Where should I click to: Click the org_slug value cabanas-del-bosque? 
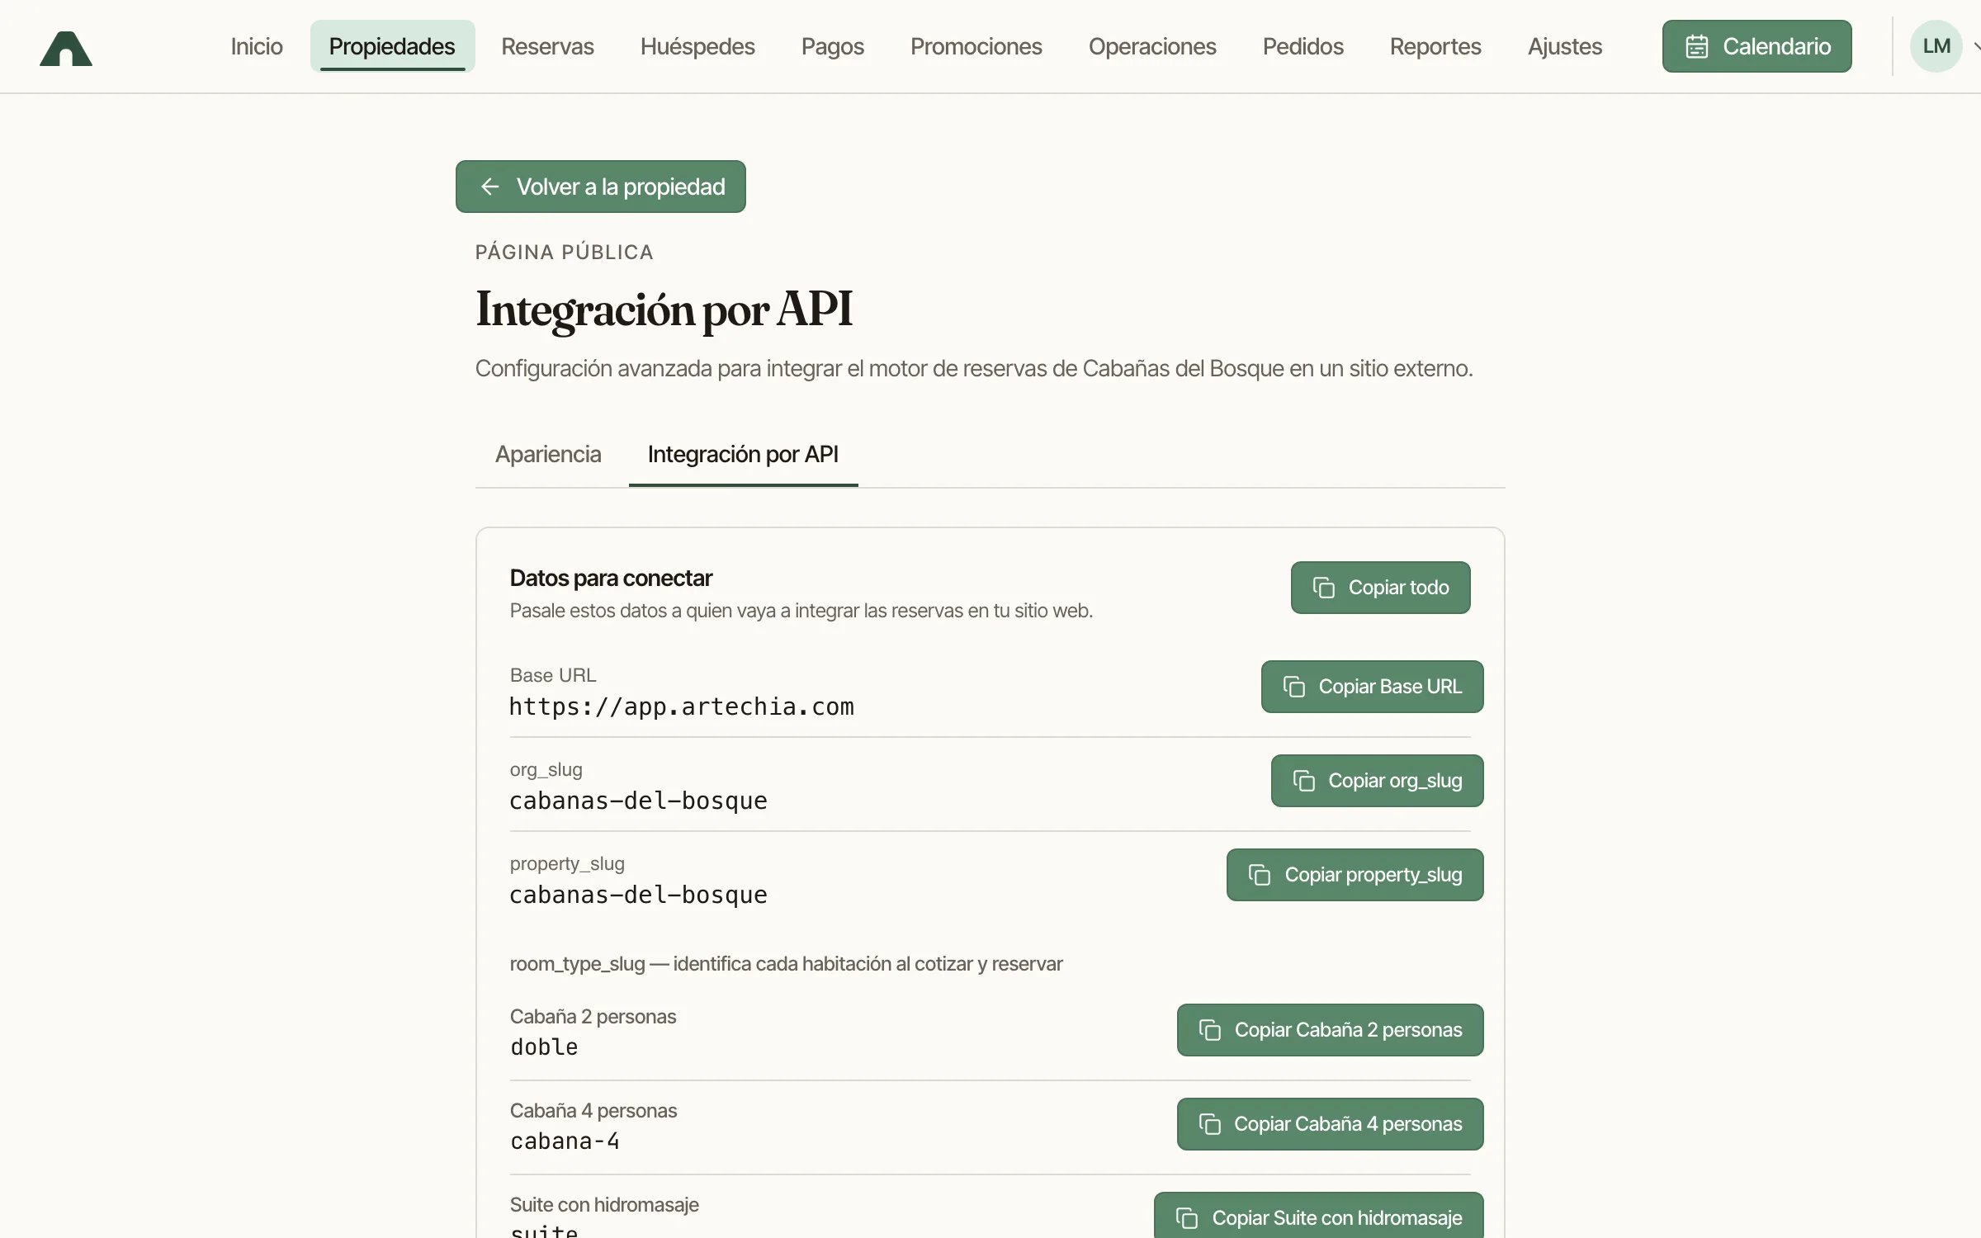pos(638,801)
